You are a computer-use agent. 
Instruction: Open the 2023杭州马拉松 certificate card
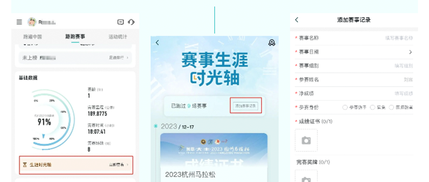coord(214,157)
